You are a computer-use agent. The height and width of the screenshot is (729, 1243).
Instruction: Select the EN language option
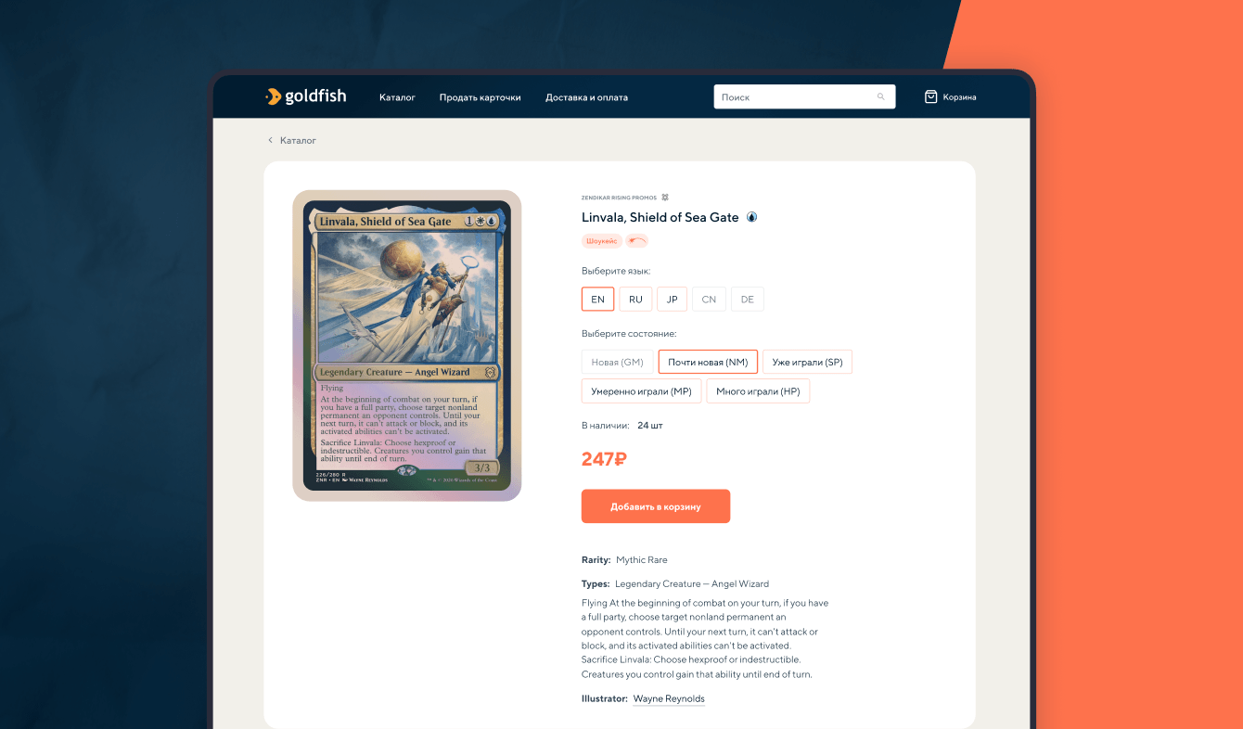point(598,299)
